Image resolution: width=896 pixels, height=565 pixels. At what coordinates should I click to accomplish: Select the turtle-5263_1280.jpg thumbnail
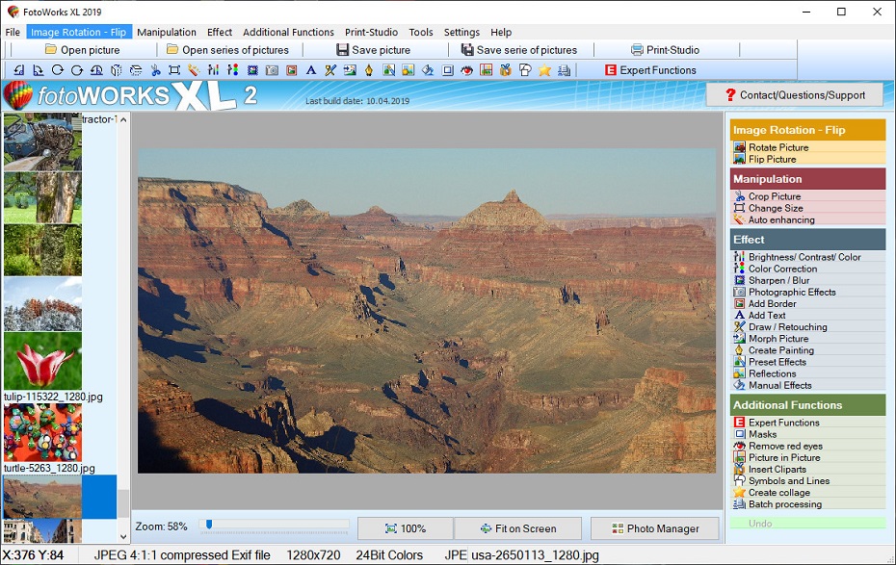[x=42, y=433]
